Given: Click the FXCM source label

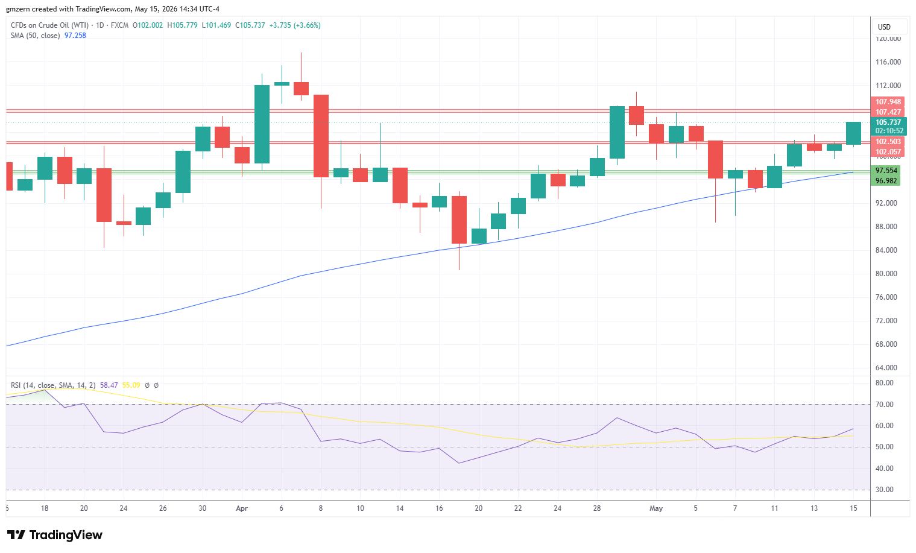Looking at the screenshot, I should pyautogui.click(x=119, y=25).
